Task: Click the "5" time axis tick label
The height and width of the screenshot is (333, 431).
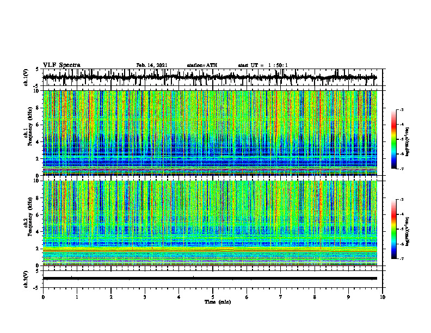Action: pyautogui.click(x=213, y=297)
